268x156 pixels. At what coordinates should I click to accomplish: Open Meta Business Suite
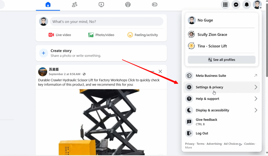221,76
